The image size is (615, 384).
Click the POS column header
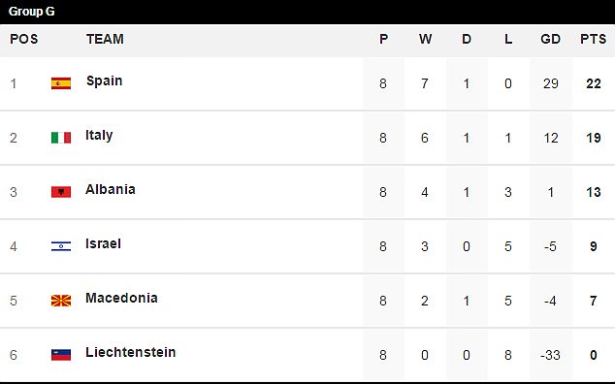point(24,39)
